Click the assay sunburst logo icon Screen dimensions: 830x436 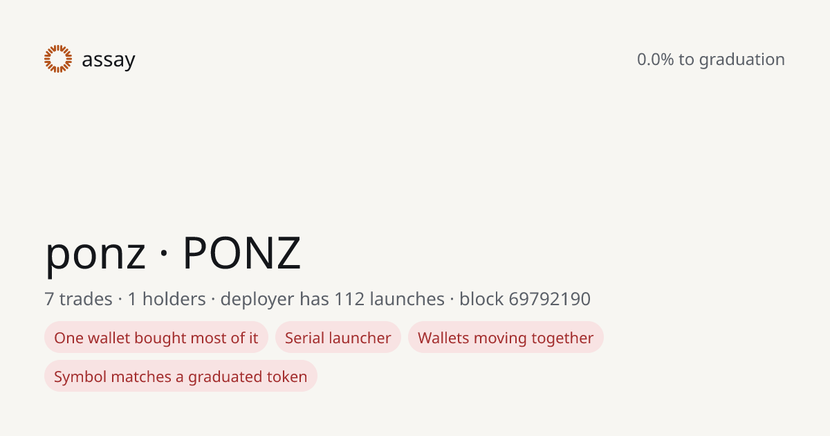point(58,59)
